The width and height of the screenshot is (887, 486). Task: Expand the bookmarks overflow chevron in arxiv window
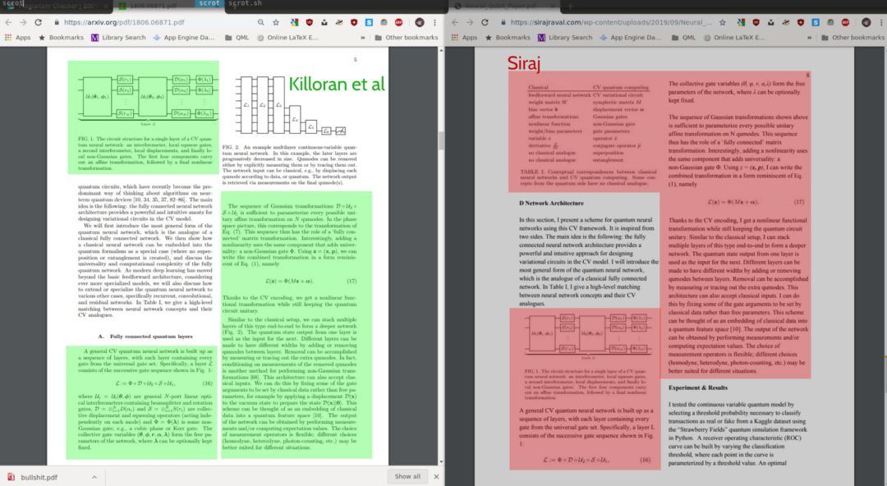click(363, 37)
